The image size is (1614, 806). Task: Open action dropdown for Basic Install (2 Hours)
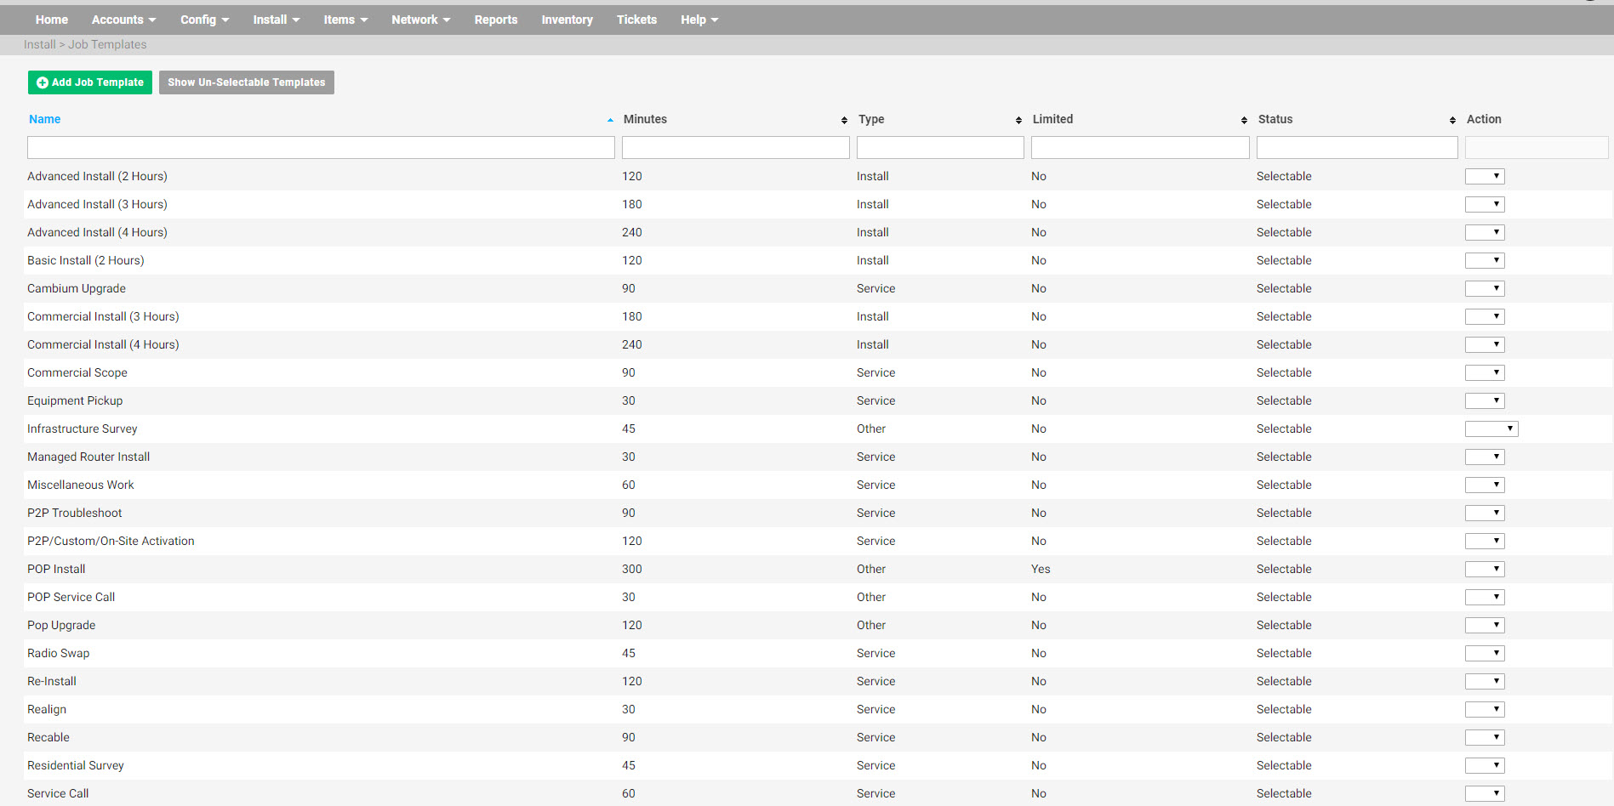point(1485,260)
